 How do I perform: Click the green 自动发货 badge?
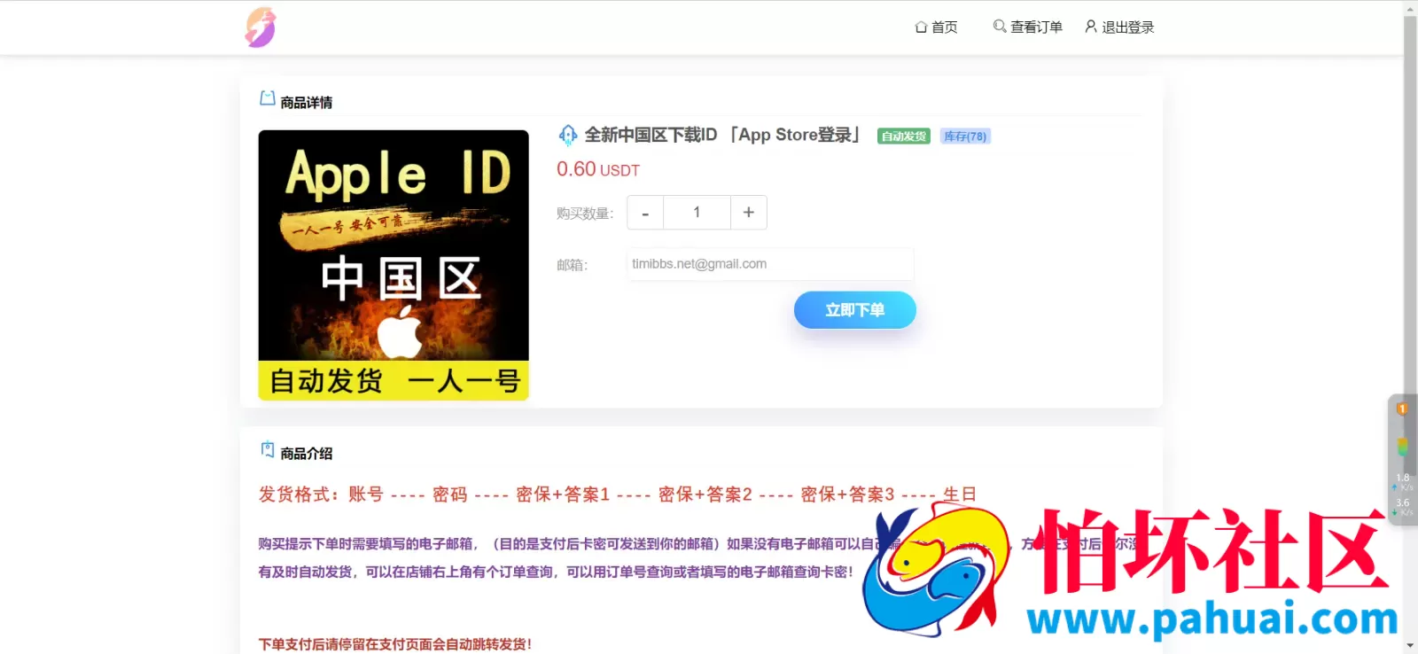point(903,136)
